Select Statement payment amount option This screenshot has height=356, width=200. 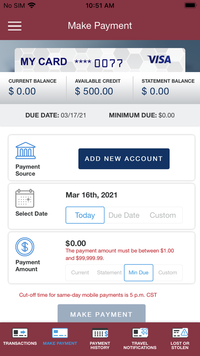pyautogui.click(x=109, y=273)
